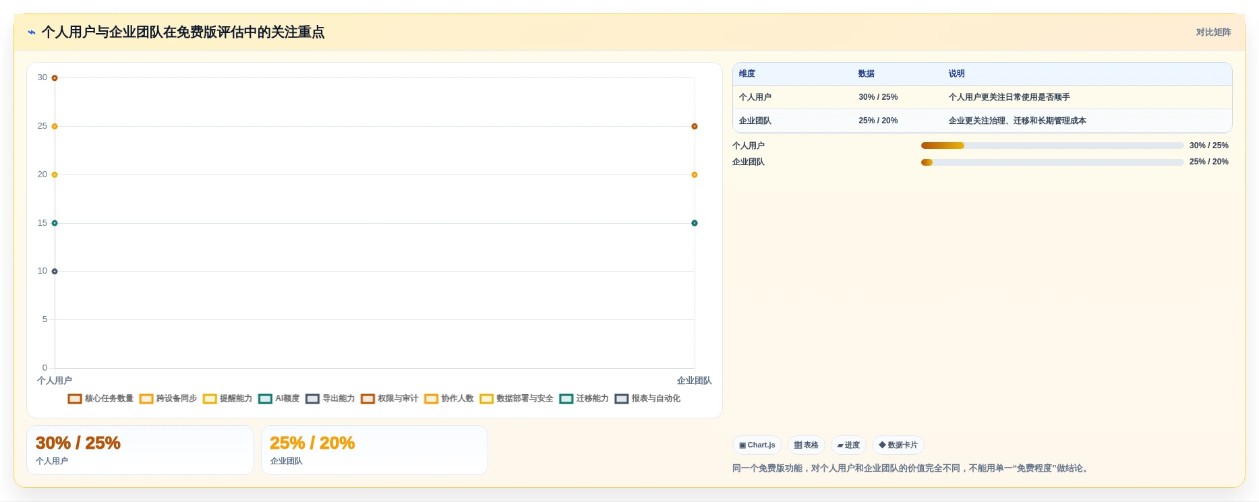Click the 25% / 20% value beside progress bar
This screenshot has width=1259, height=502.
tap(1209, 162)
